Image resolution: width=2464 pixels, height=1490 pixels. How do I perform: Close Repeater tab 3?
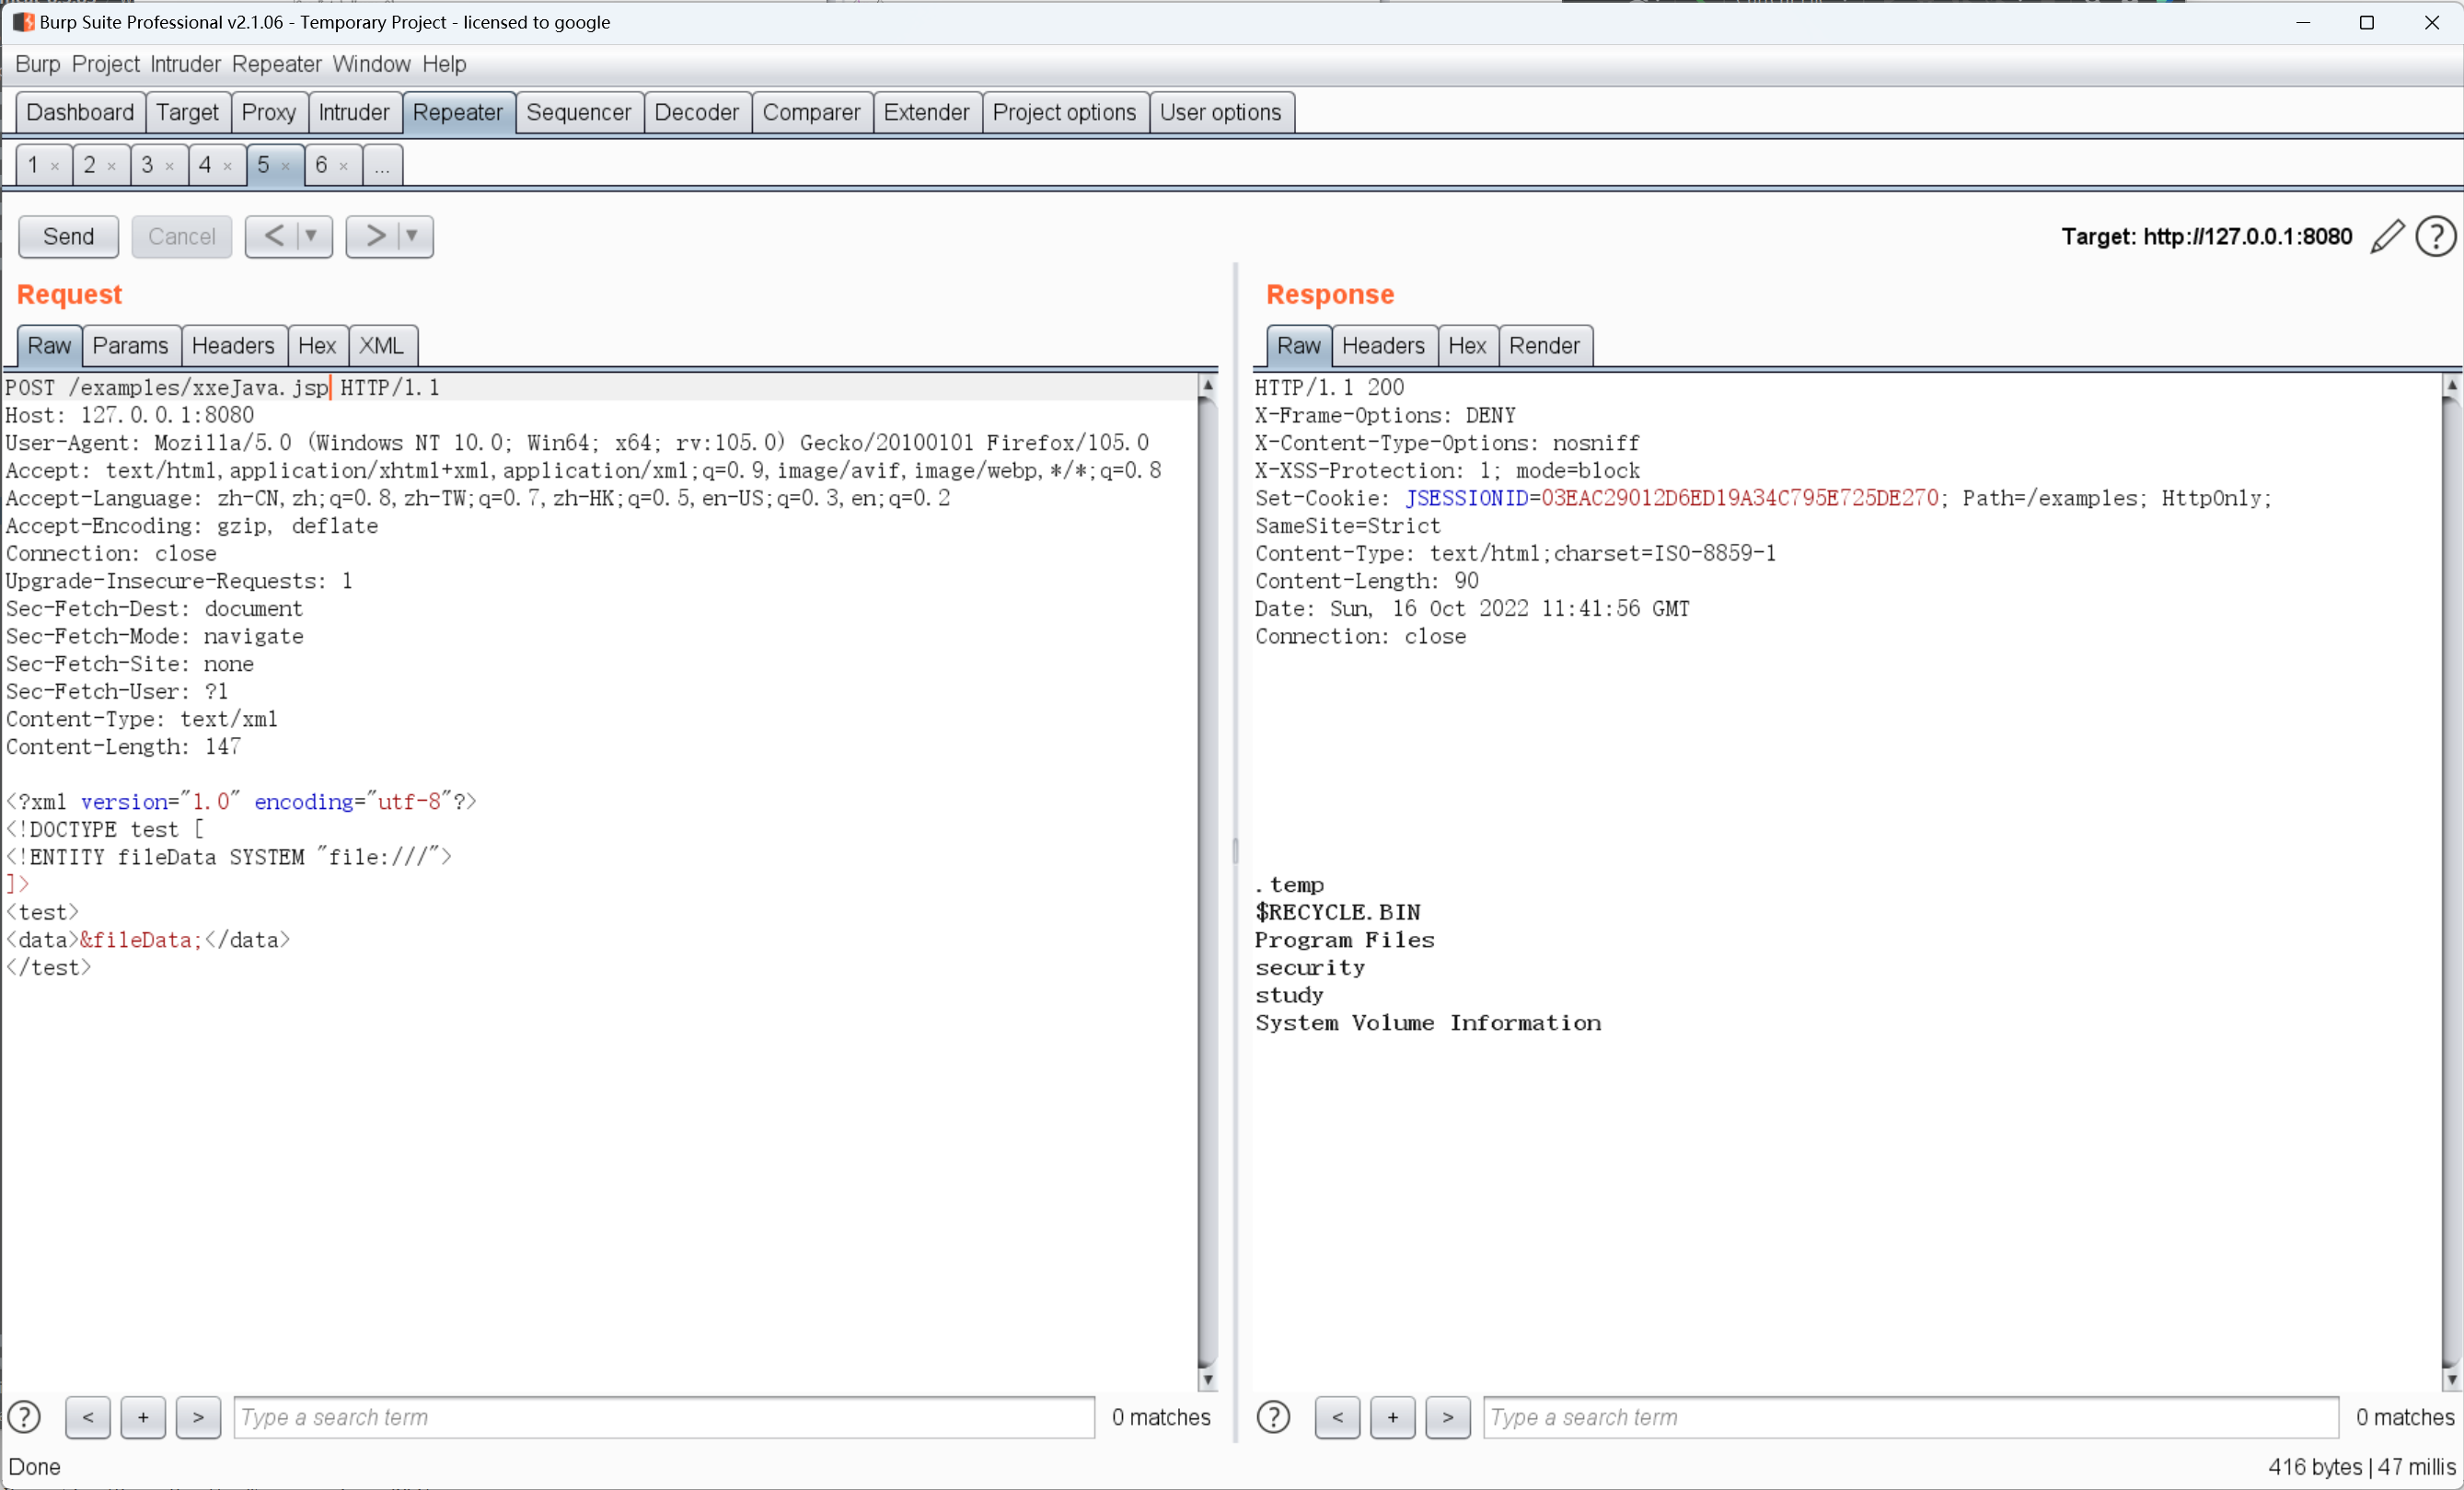[x=170, y=167]
